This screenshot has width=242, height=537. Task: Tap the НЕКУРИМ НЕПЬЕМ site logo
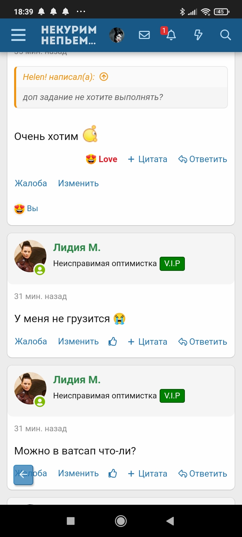point(69,35)
